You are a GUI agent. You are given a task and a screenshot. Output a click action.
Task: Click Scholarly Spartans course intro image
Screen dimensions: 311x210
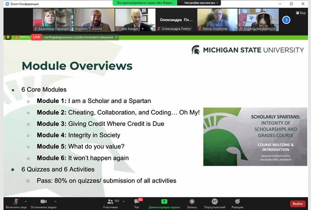[x=255, y=136]
